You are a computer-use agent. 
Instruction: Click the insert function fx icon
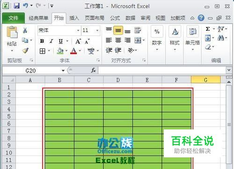click(93, 70)
